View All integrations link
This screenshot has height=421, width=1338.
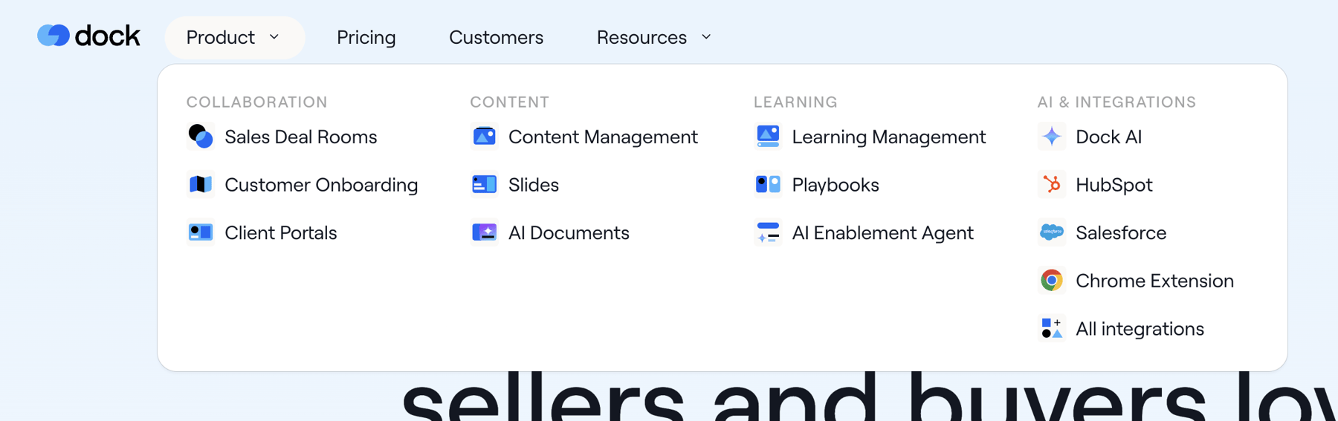coord(1140,328)
